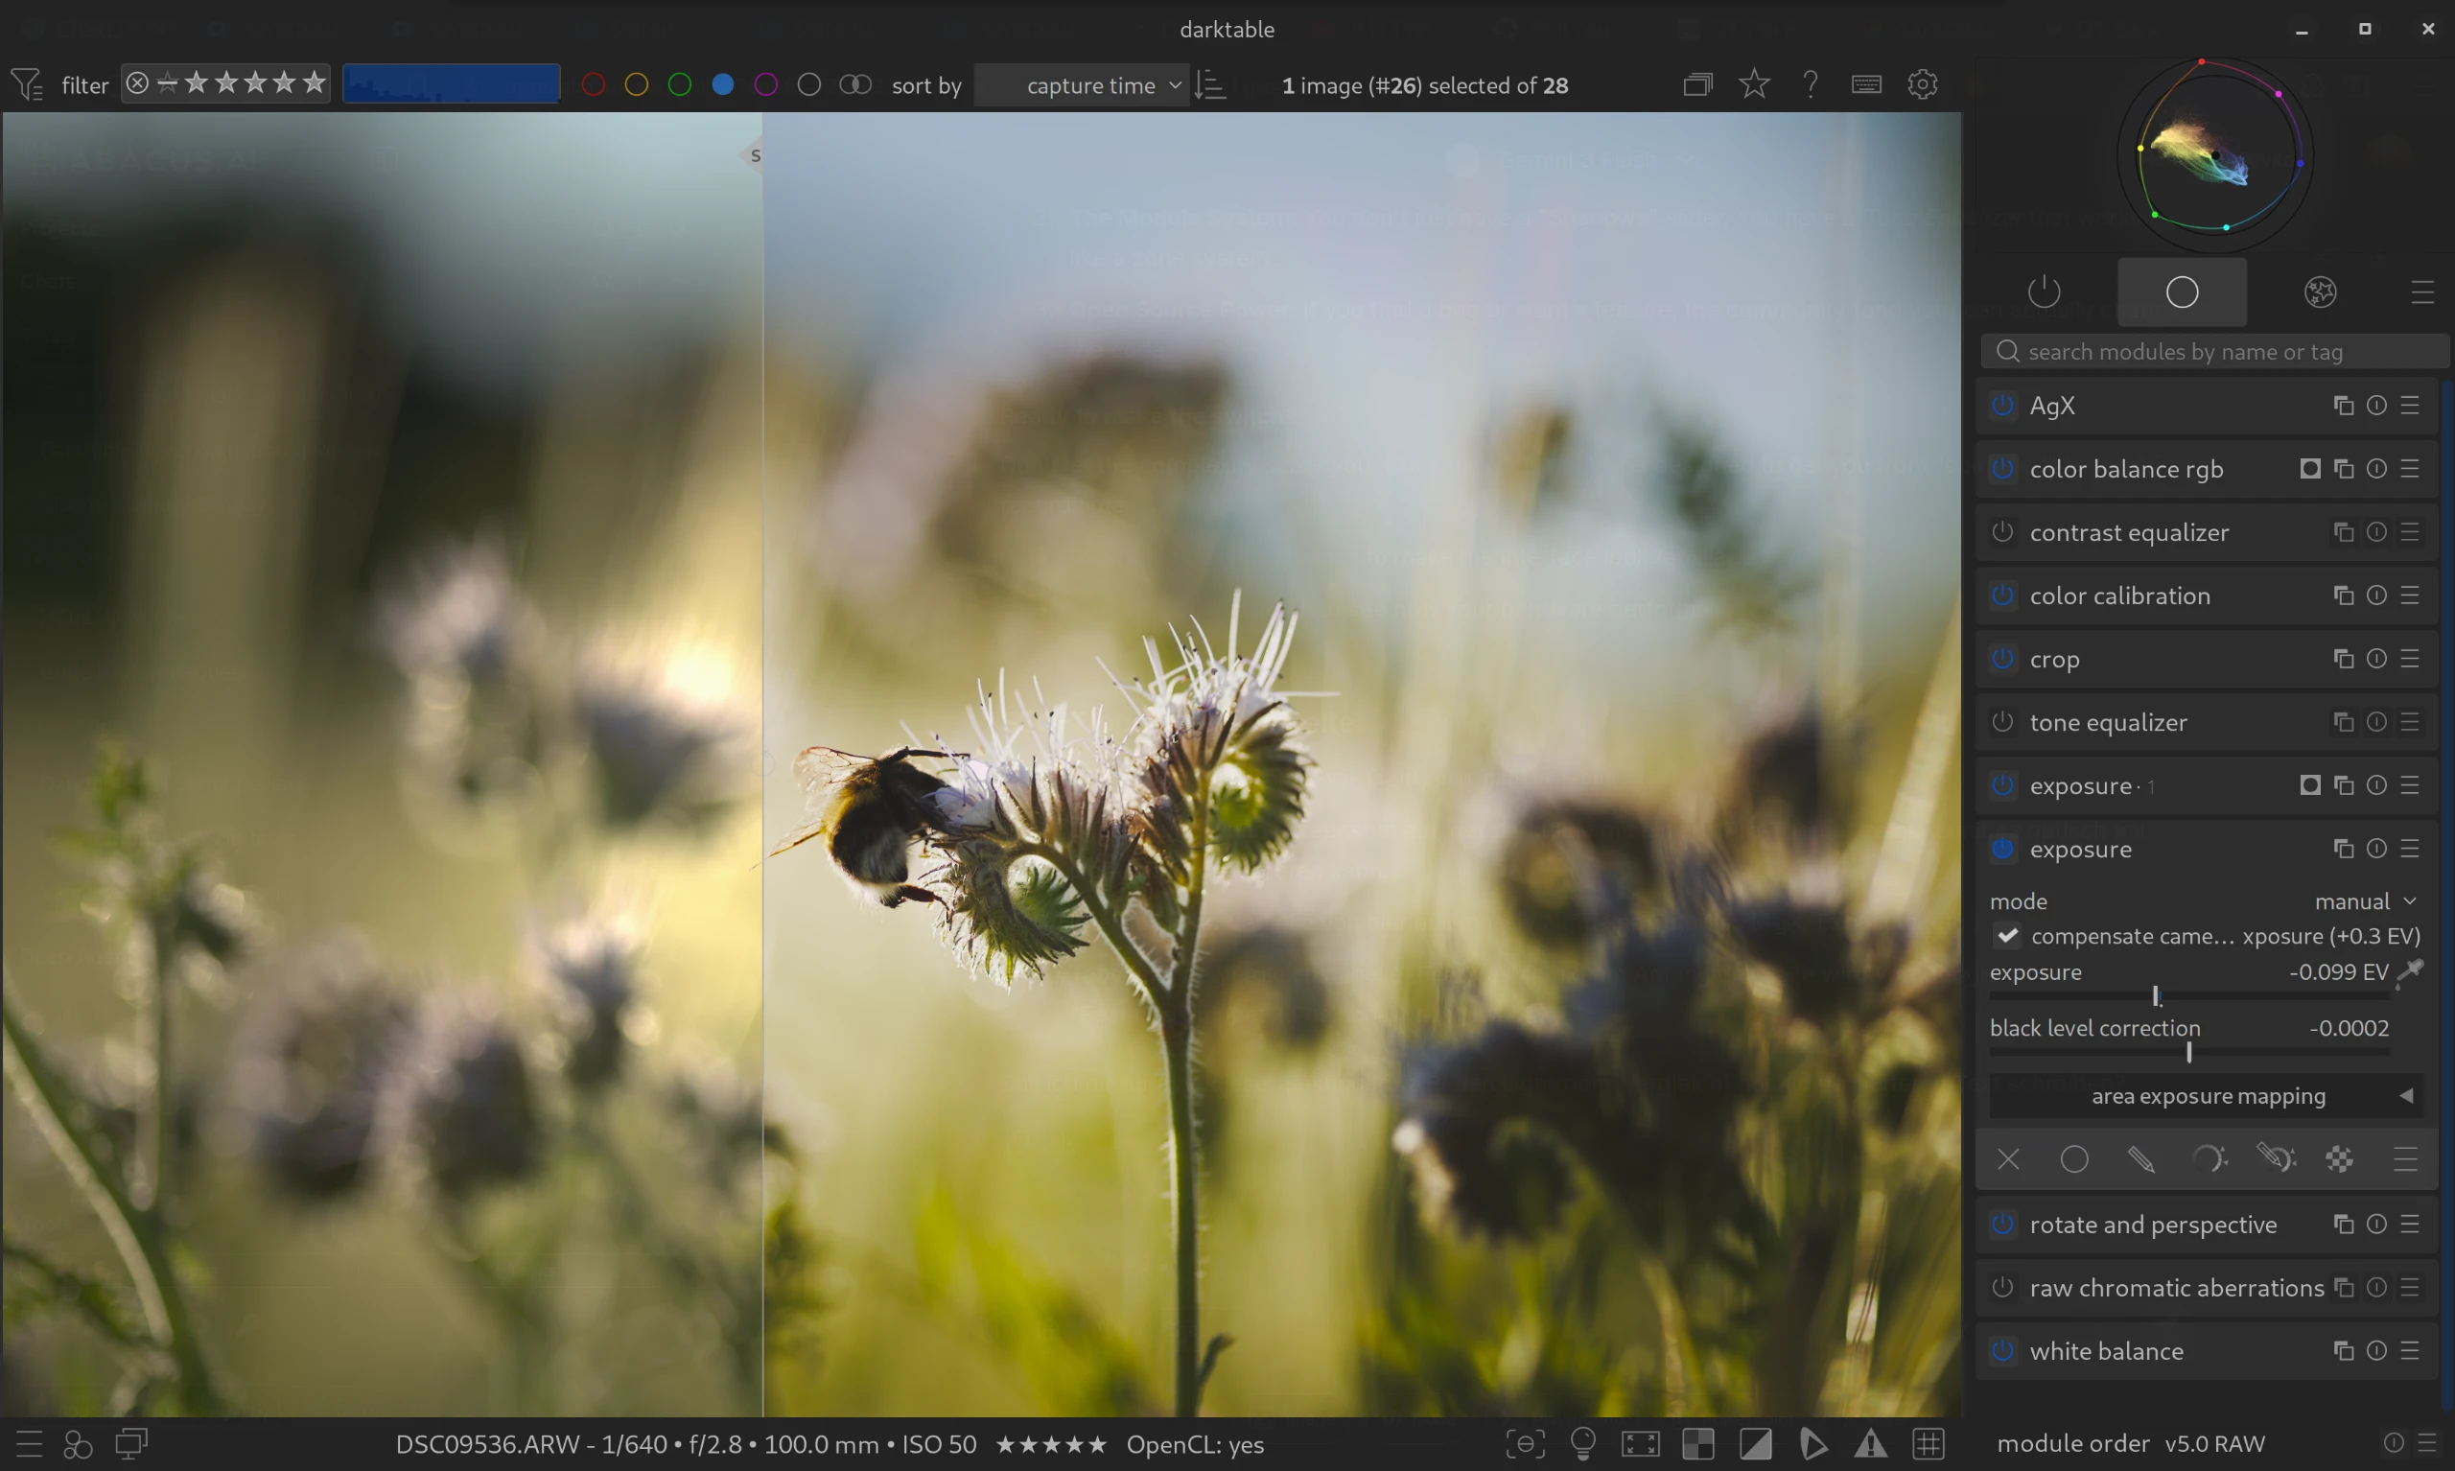Click the search modules input field
2455x1471 pixels.
click(x=2210, y=352)
